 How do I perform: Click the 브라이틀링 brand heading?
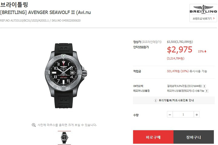[14, 4]
